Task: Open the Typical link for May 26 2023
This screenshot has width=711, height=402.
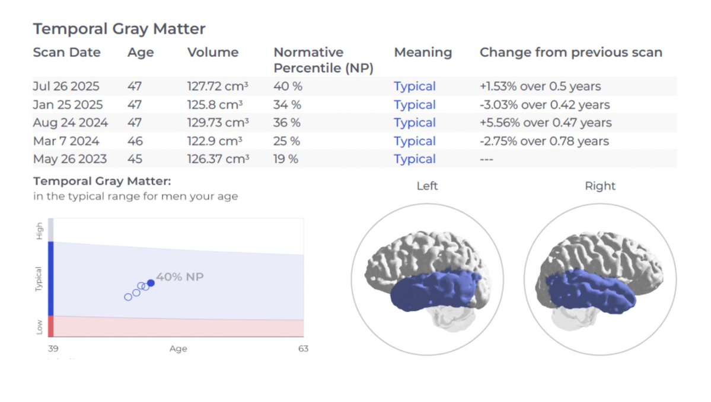Action: [x=415, y=159]
